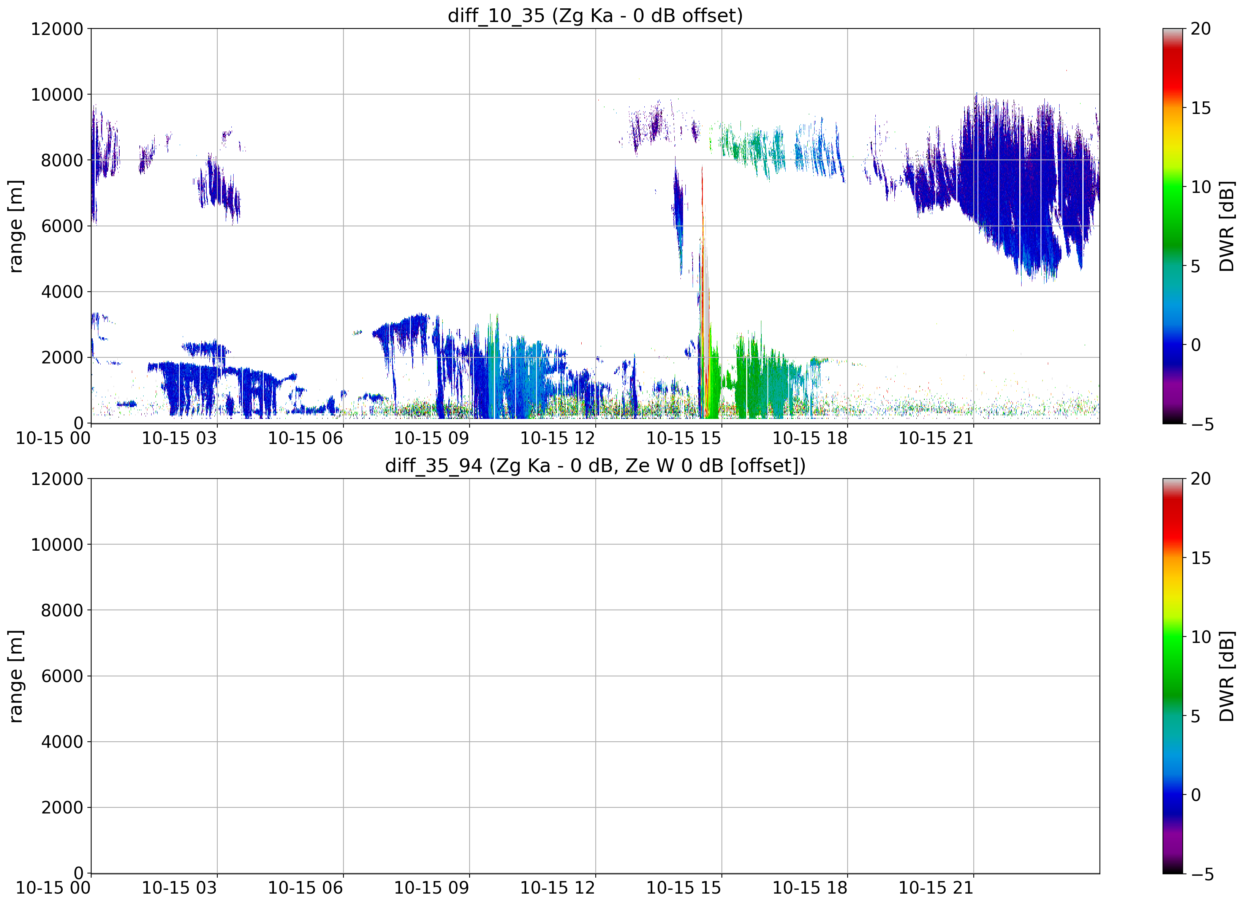
Task: Click the −5 tick on the diff_35_94 colorbar
Action: tap(1202, 874)
